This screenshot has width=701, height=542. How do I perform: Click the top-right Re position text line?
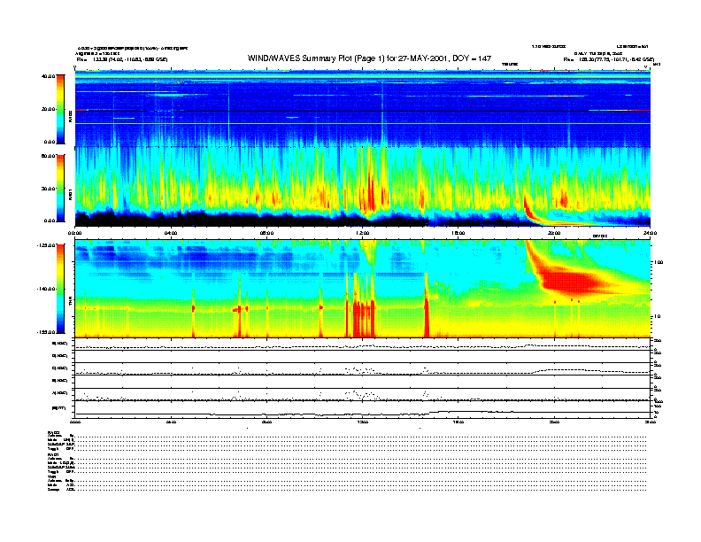tap(609, 59)
